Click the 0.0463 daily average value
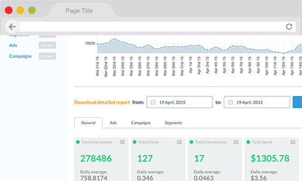Screen dimensions: 302x181 pos(204,178)
